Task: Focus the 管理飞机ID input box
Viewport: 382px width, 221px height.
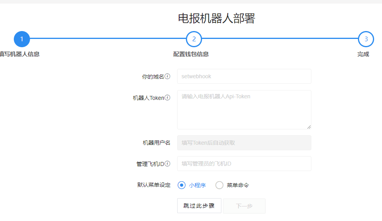Action: (x=244, y=164)
